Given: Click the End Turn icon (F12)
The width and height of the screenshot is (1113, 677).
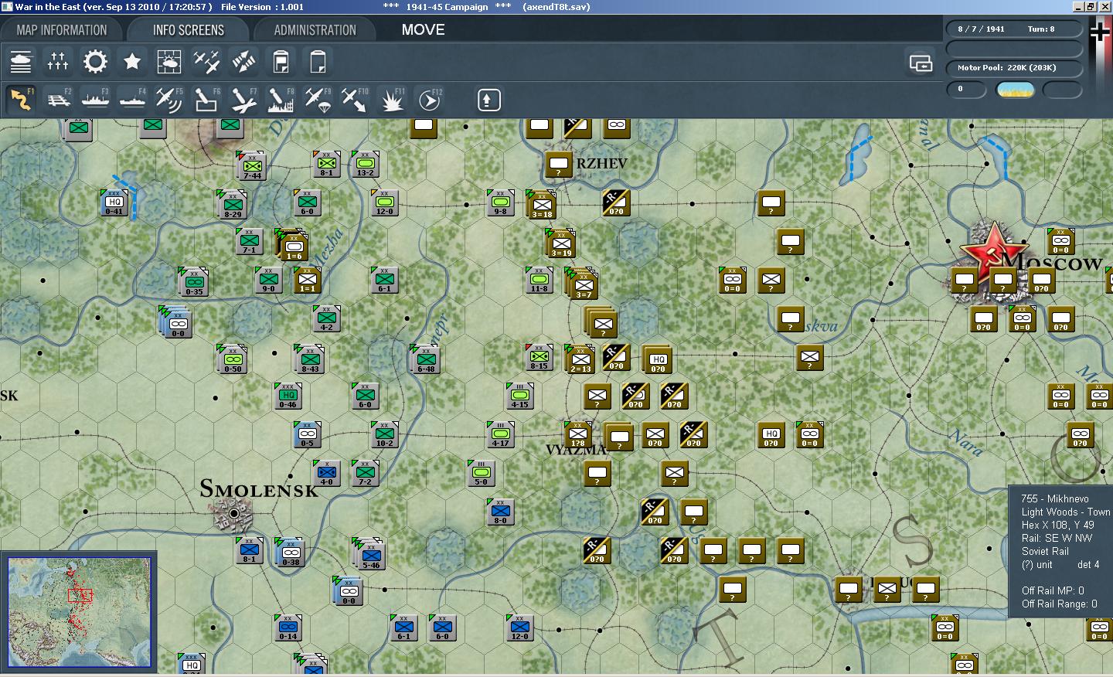Looking at the screenshot, I should tap(429, 100).
